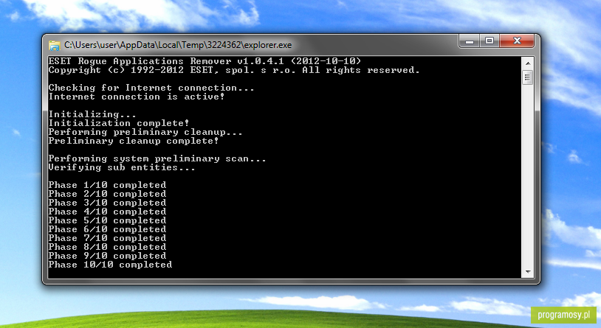Maximize the explorer.exe console window
Image resolution: width=601 pixels, height=328 pixels.
(490, 41)
